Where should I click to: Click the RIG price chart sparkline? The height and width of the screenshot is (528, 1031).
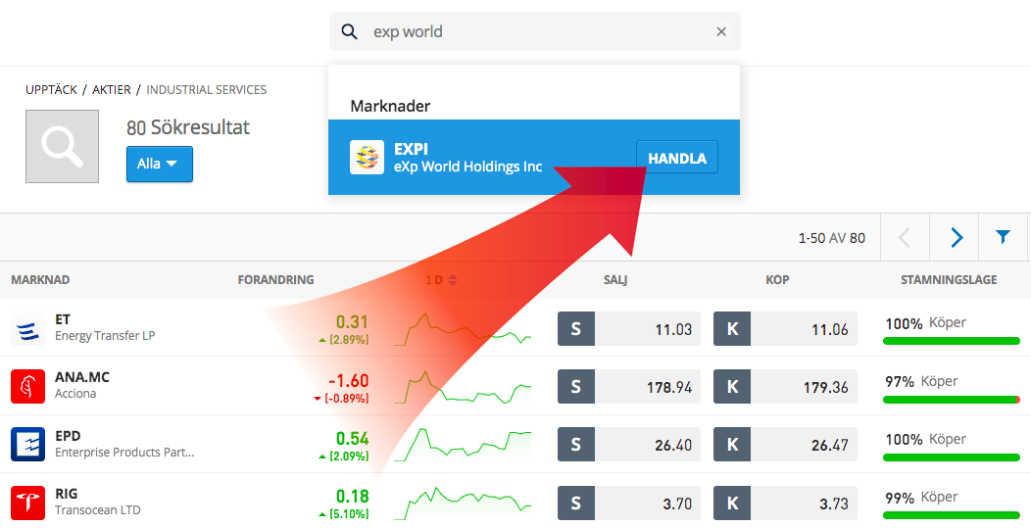click(463, 503)
